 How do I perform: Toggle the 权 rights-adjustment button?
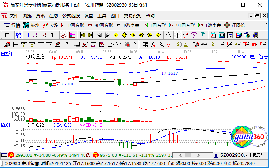[x=63, y=35]
